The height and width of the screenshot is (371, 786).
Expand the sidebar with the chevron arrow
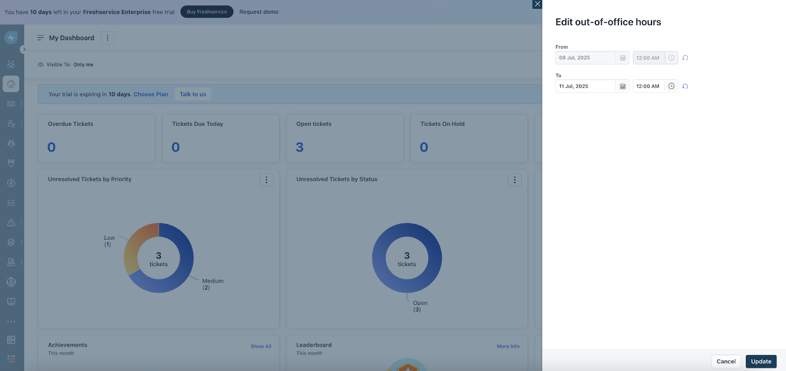point(24,50)
